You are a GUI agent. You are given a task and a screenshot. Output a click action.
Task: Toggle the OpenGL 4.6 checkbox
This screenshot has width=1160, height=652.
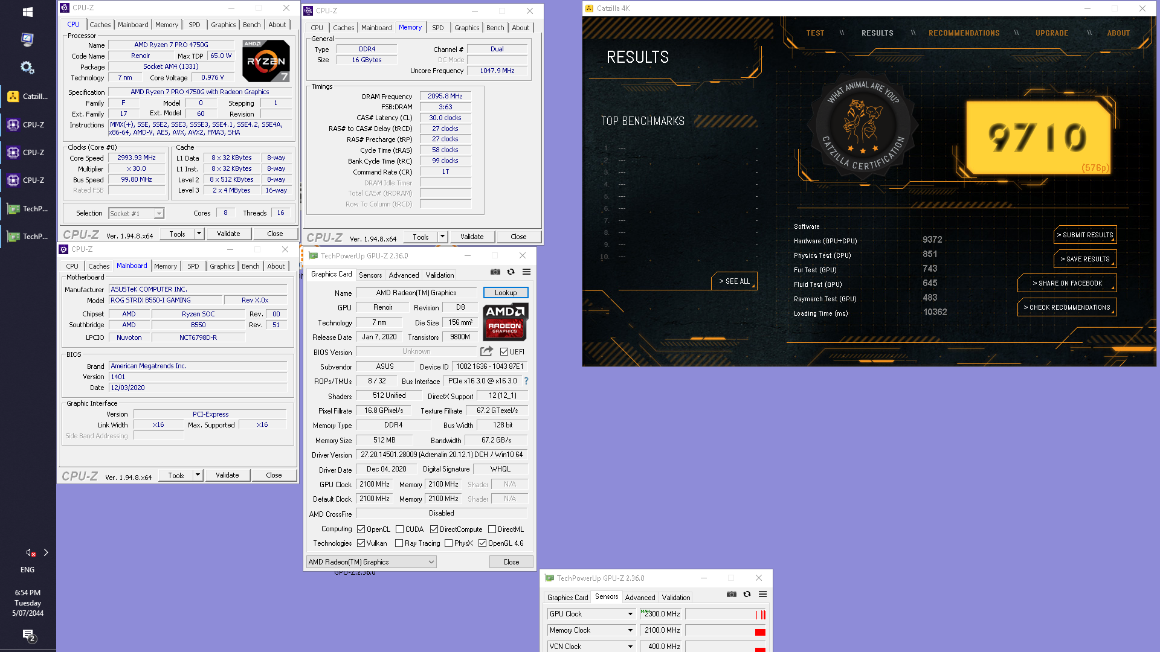pyautogui.click(x=482, y=543)
